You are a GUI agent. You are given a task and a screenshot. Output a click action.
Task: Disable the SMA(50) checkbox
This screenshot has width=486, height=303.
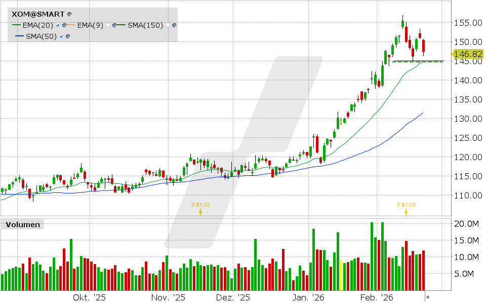click(x=61, y=35)
